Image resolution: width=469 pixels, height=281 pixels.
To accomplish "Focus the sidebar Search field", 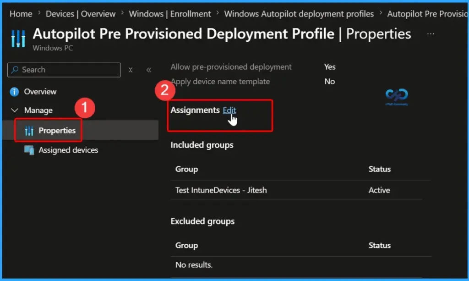I will (64, 70).
